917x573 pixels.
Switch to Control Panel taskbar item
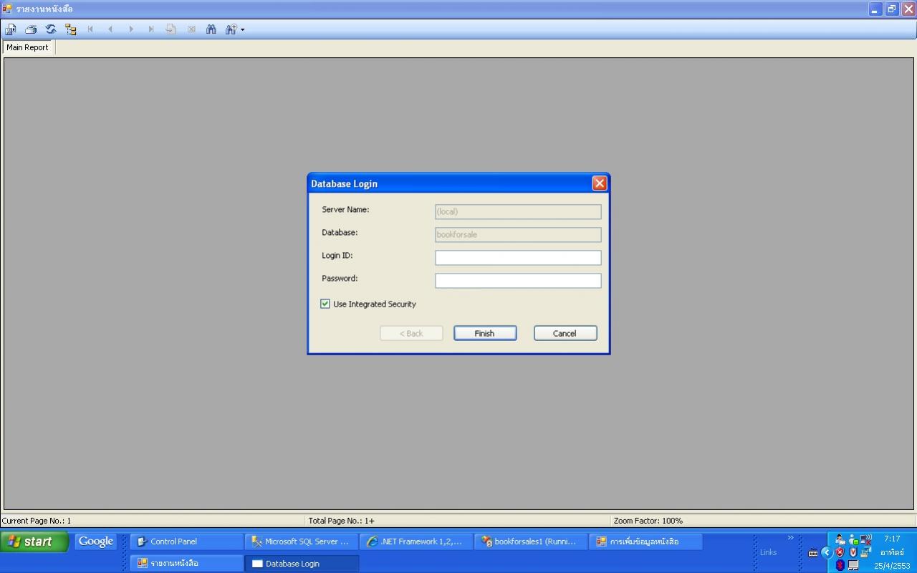pos(186,541)
